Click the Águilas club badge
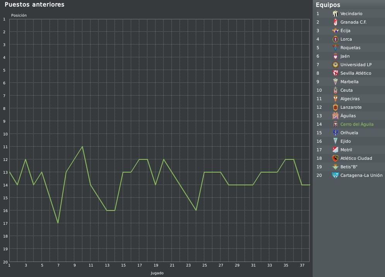 (x=335, y=116)
